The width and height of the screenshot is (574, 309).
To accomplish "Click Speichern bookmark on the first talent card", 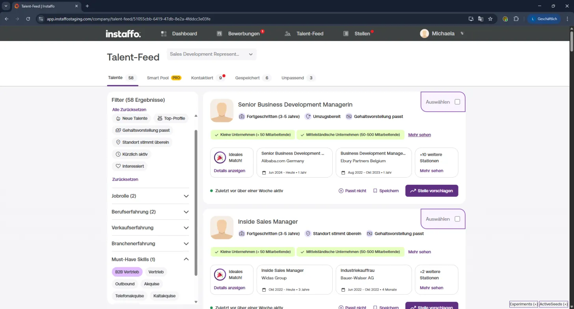I will [x=386, y=191].
